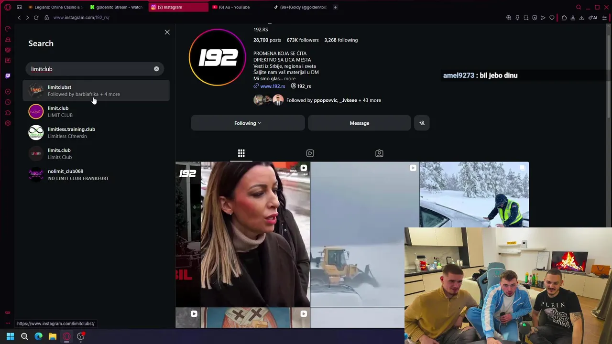
Task: Click the search input containing limitclub
Action: pos(95,69)
